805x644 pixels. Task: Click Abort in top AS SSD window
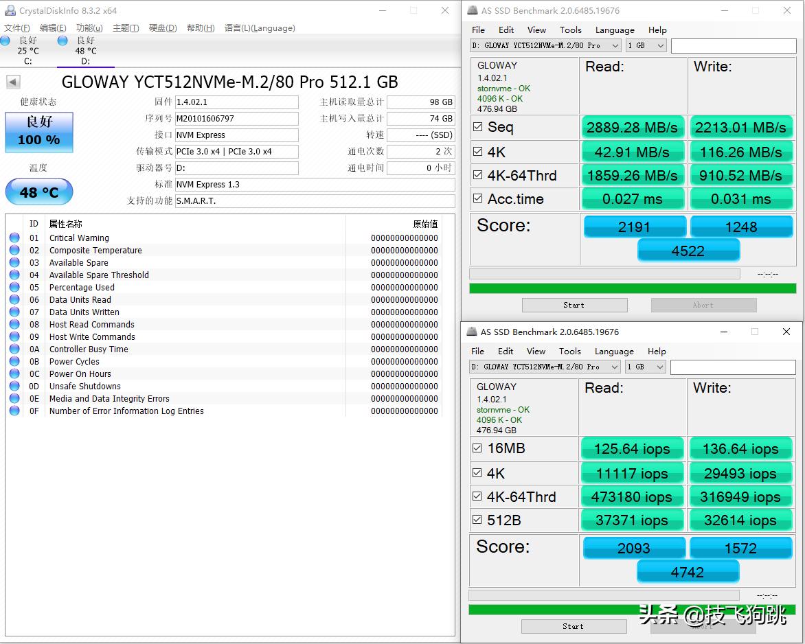tap(703, 305)
